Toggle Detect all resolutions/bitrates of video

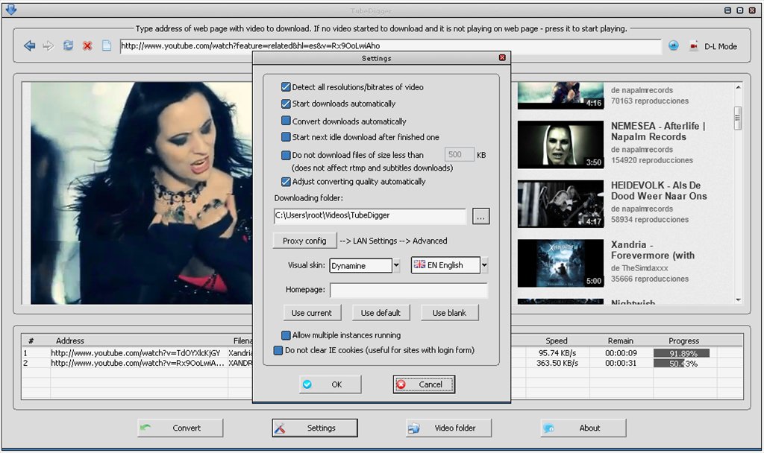click(x=286, y=87)
